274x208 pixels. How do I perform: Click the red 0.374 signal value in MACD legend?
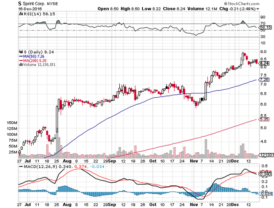click(81, 167)
